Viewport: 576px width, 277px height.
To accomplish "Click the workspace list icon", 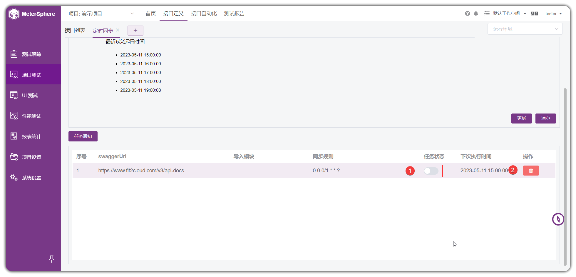I will (x=487, y=14).
